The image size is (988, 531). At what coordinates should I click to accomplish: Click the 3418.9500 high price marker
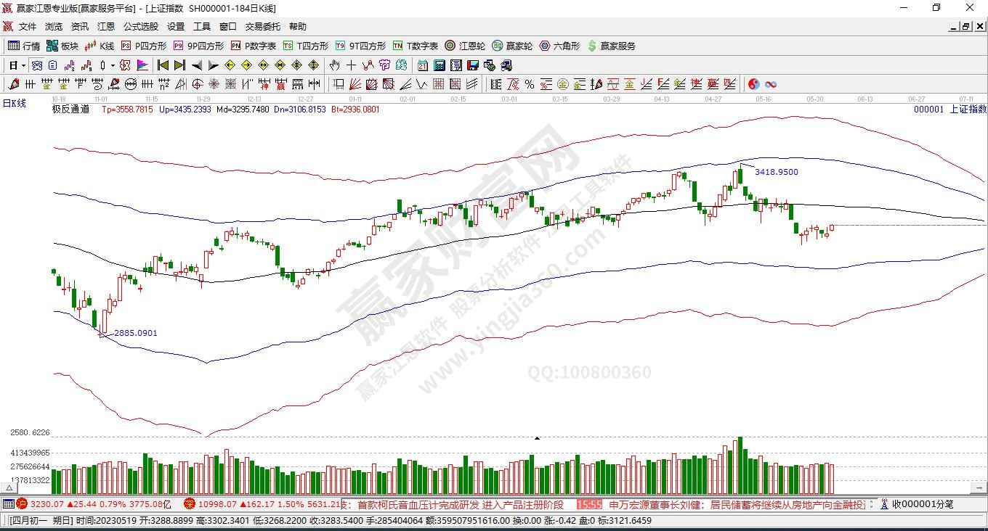pyautogui.click(x=776, y=172)
